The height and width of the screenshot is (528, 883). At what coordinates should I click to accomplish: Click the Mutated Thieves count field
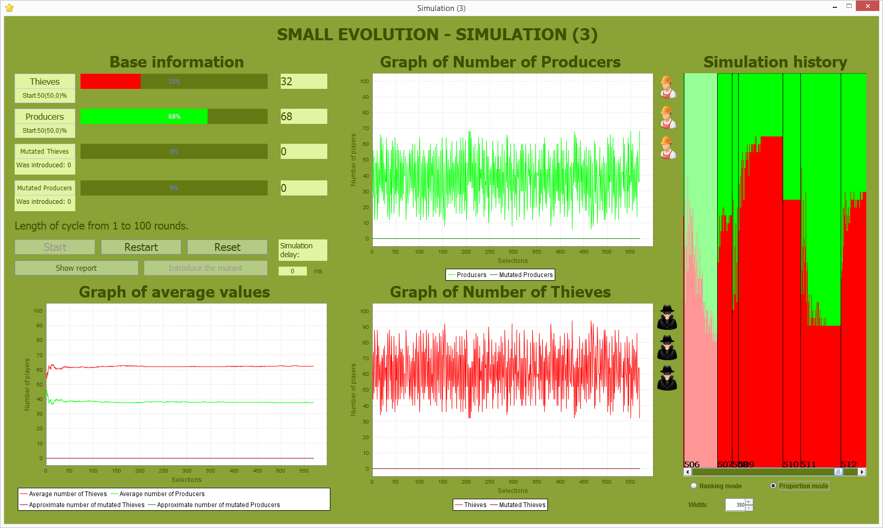point(304,152)
